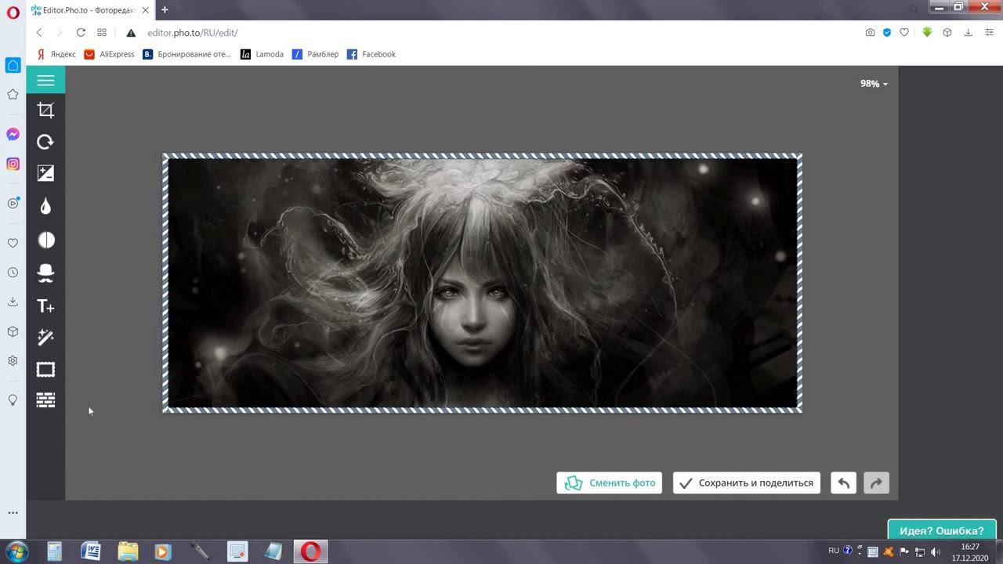Open the magic wand Effects tool
Image resolution: width=1003 pixels, height=564 pixels.
point(45,337)
